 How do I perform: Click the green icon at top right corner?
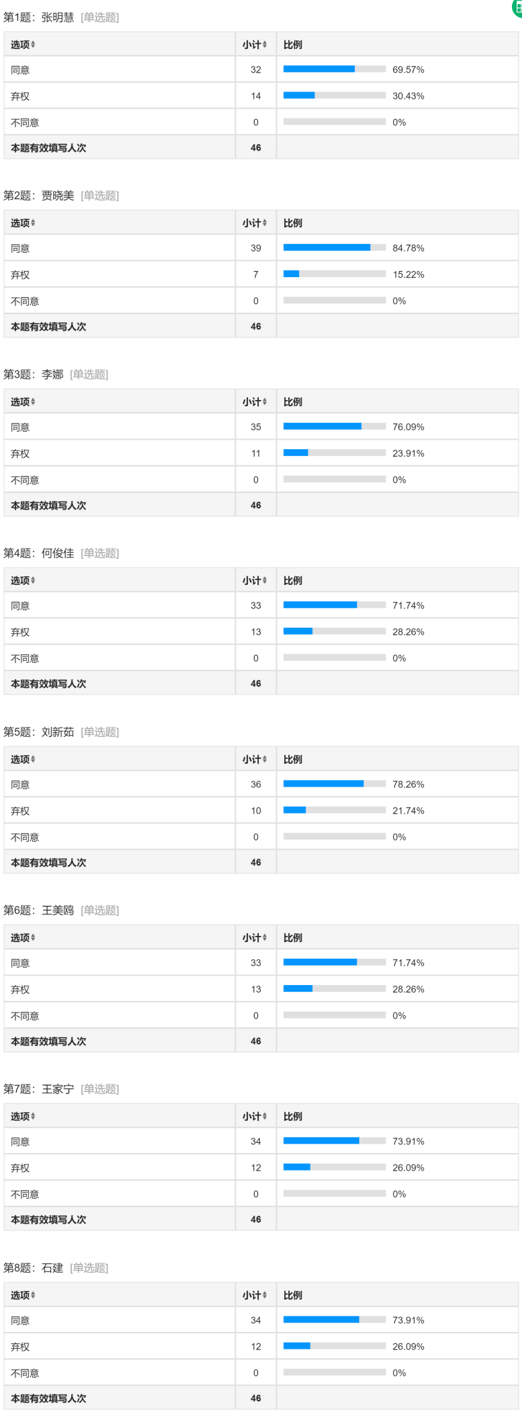tap(517, 7)
